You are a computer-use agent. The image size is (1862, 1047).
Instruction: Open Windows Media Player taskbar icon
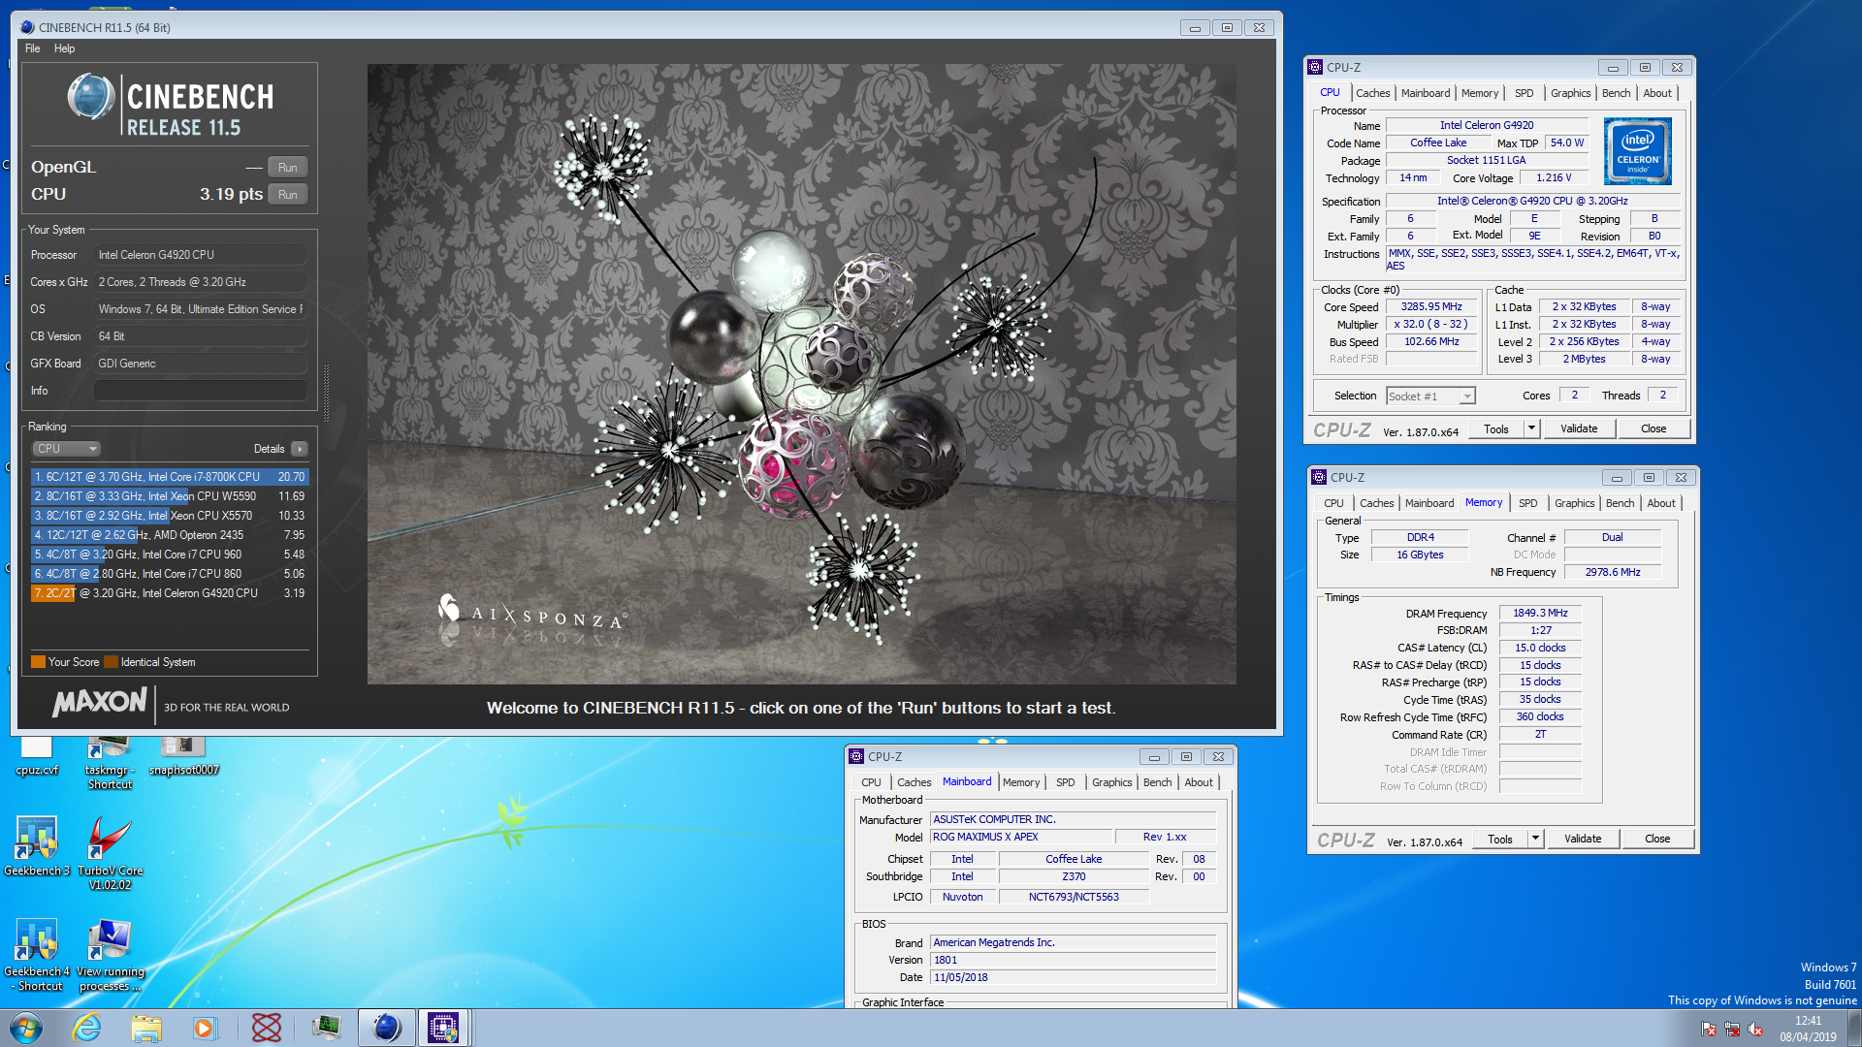[x=205, y=1028]
